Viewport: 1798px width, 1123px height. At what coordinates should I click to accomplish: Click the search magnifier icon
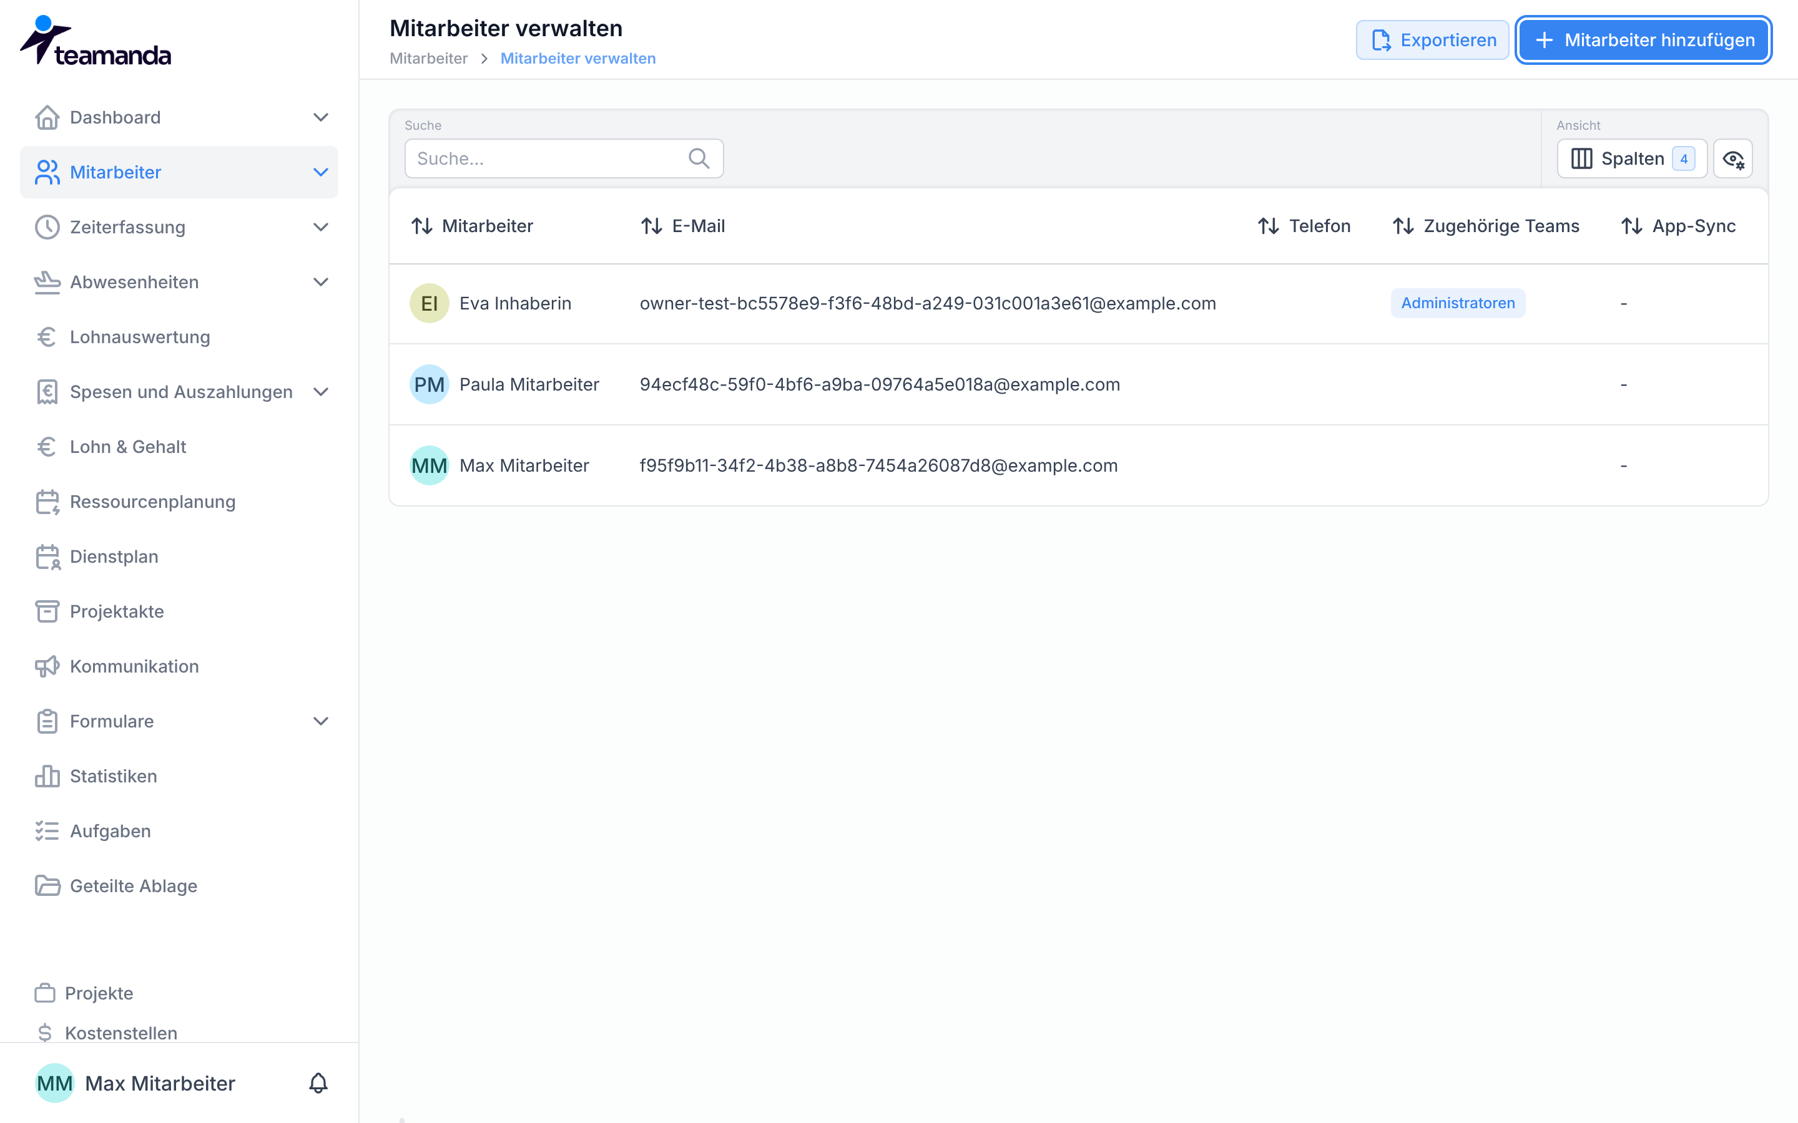699,158
